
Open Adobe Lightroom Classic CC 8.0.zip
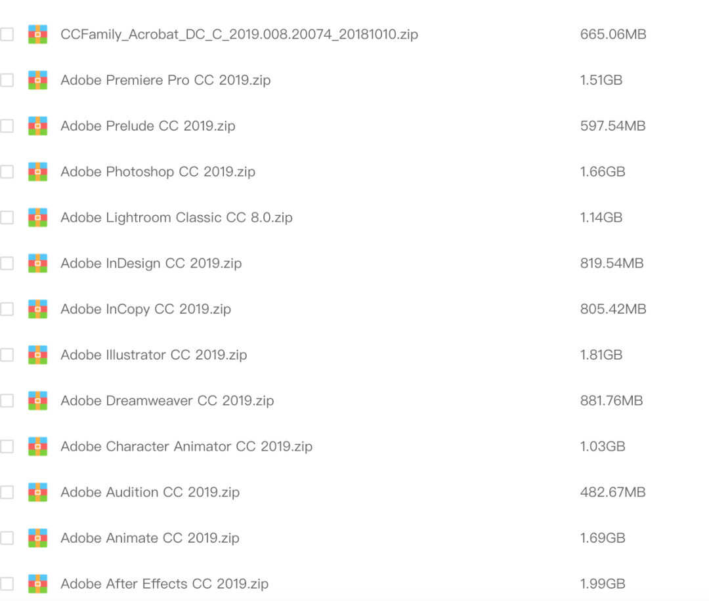(176, 217)
